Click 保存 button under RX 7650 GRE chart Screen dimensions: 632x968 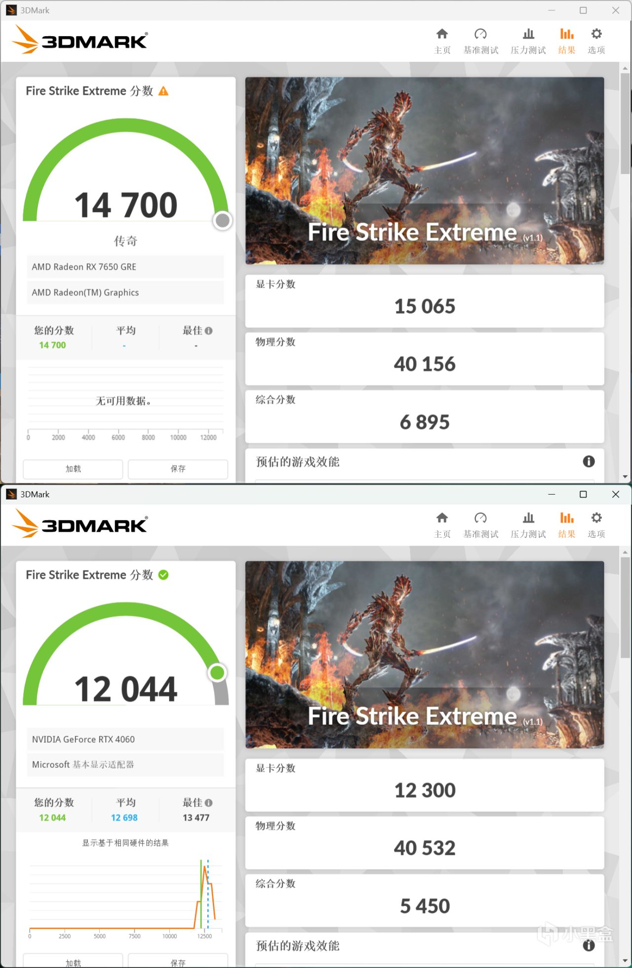coord(178,469)
